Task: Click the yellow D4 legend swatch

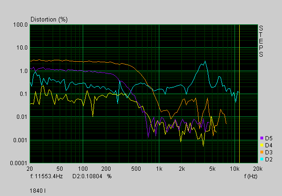Action: (x=262, y=145)
